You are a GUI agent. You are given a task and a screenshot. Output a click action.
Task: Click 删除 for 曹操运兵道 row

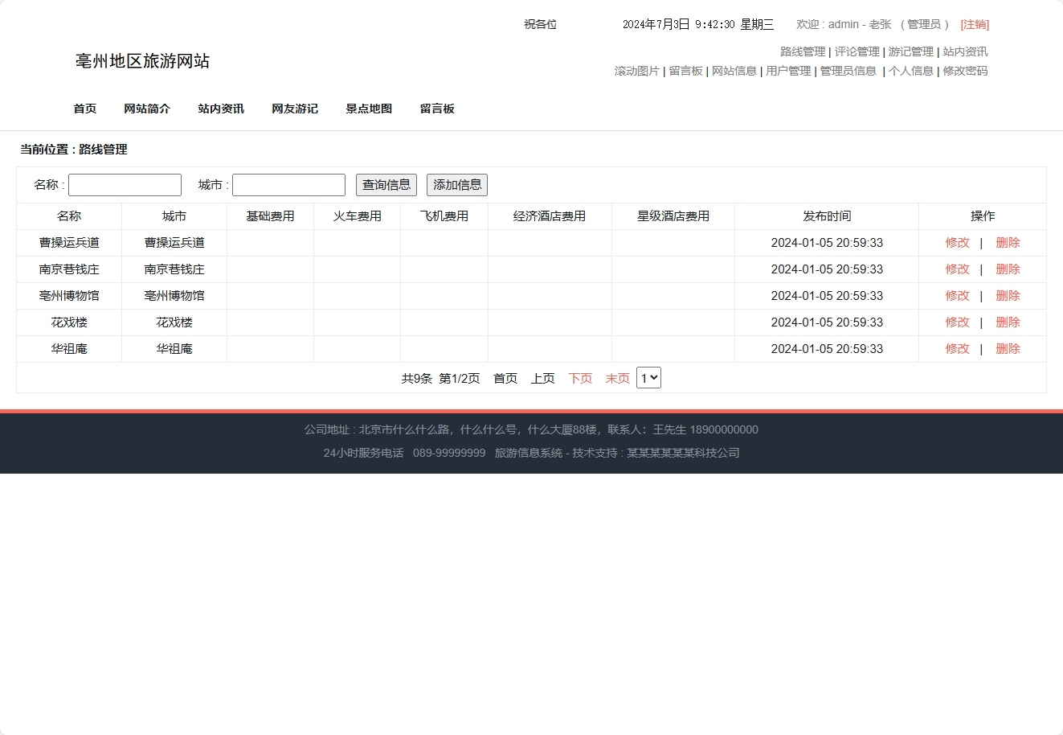[x=1008, y=243]
